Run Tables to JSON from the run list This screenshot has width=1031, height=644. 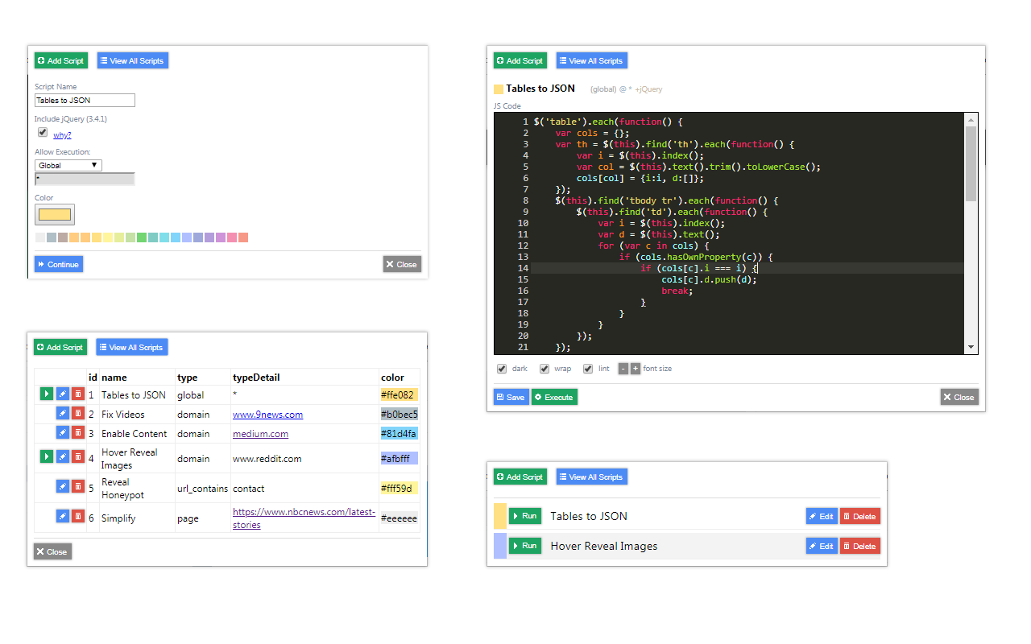525,516
